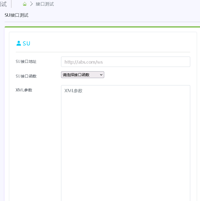
Task: Click the SU接口函数 label
Action: tap(26, 76)
